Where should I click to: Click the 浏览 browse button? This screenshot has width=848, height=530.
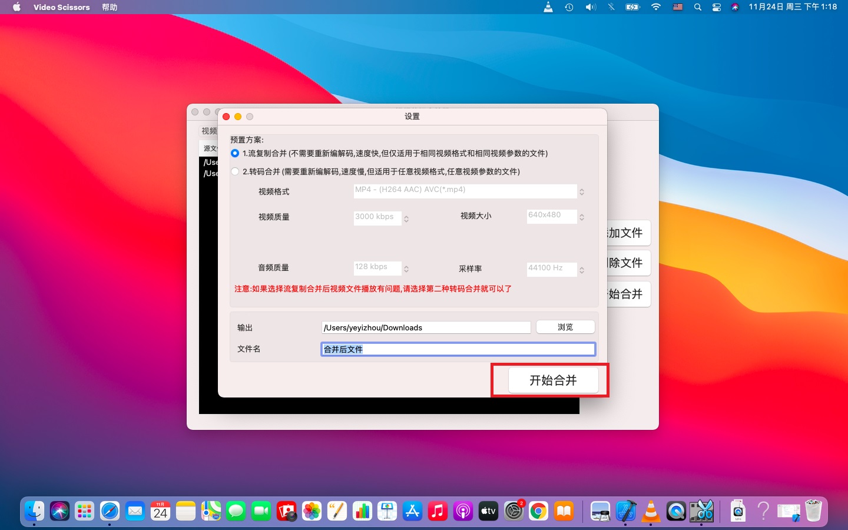tap(565, 327)
